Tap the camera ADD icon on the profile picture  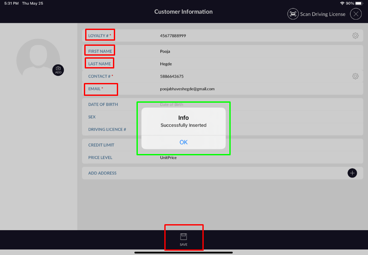[x=58, y=70]
